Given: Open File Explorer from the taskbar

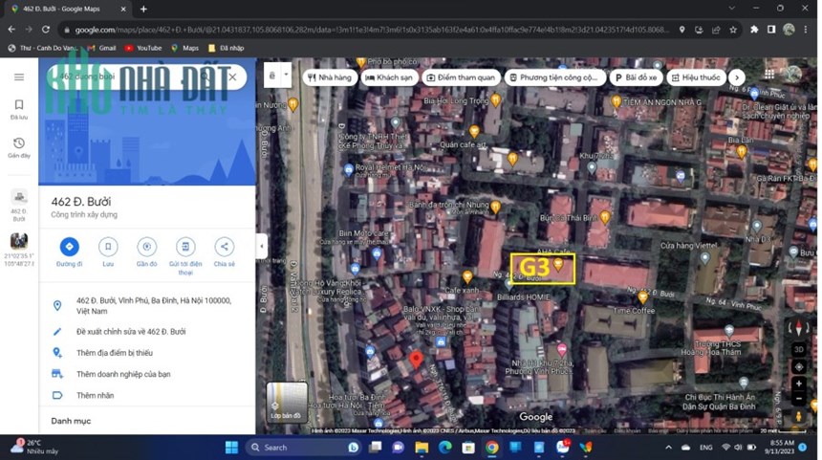Looking at the screenshot, I should pos(422,447).
